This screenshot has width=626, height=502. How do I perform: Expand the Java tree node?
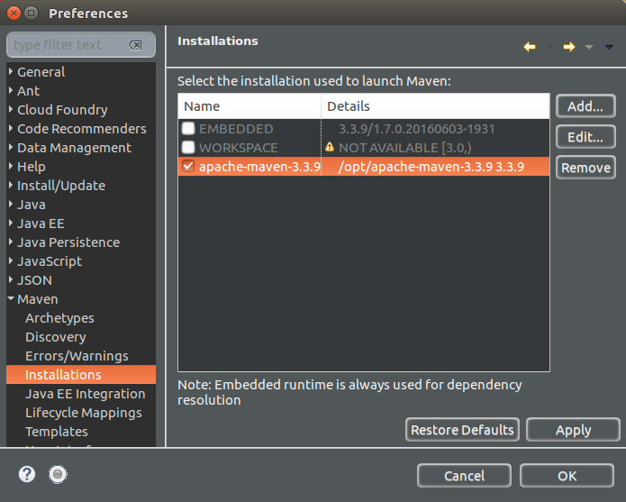(11, 204)
